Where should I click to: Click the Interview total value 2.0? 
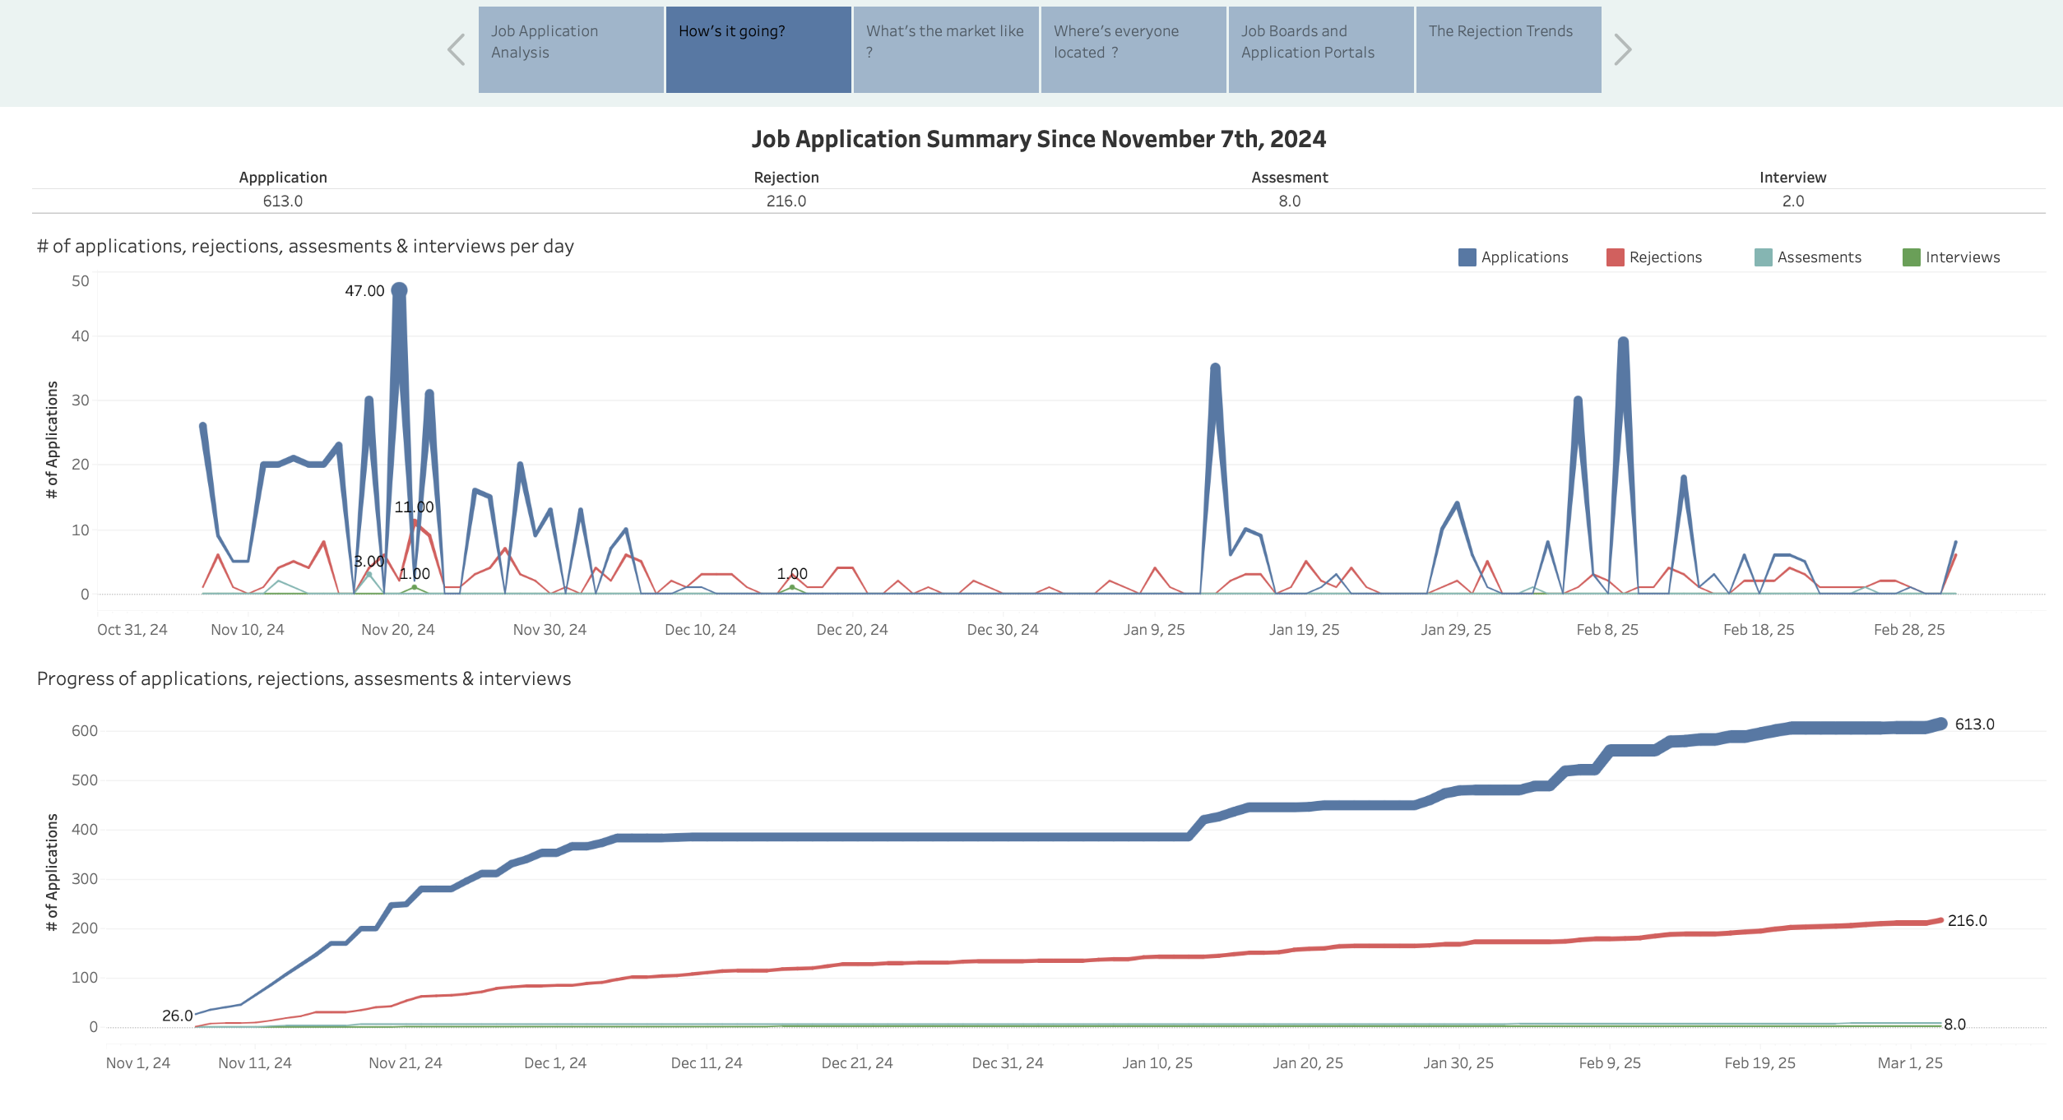[x=1792, y=201]
